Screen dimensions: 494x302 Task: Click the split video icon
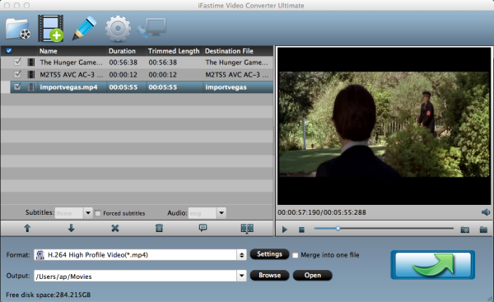pos(247,228)
